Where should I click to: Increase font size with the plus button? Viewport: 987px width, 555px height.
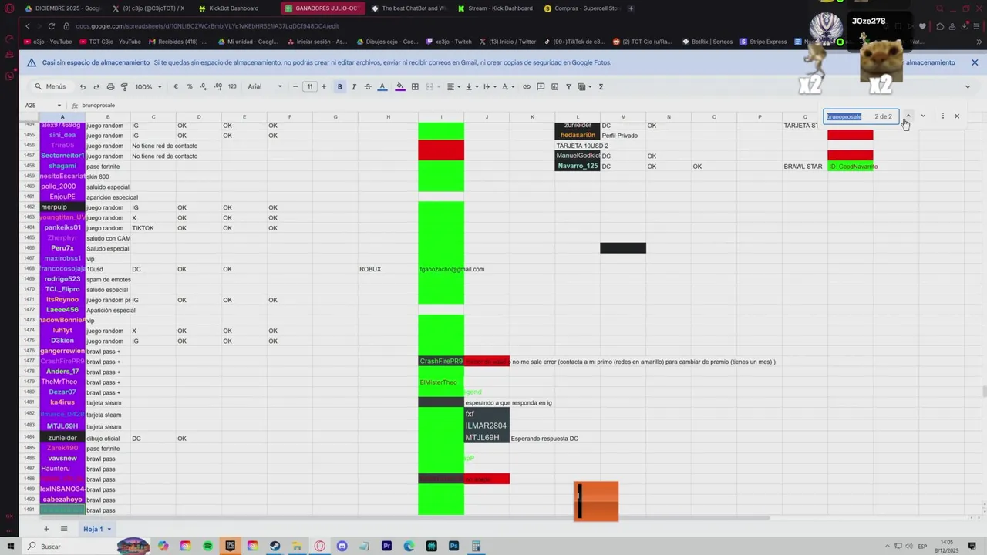(324, 87)
